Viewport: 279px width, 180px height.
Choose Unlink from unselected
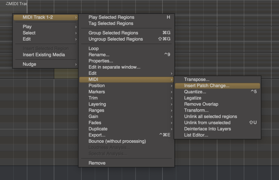[217, 123]
